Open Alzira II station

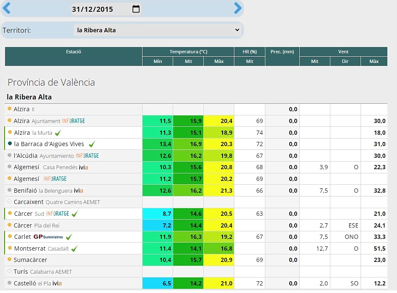(x=24, y=109)
